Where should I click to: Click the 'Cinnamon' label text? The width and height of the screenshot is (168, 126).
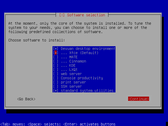[x=78, y=61]
